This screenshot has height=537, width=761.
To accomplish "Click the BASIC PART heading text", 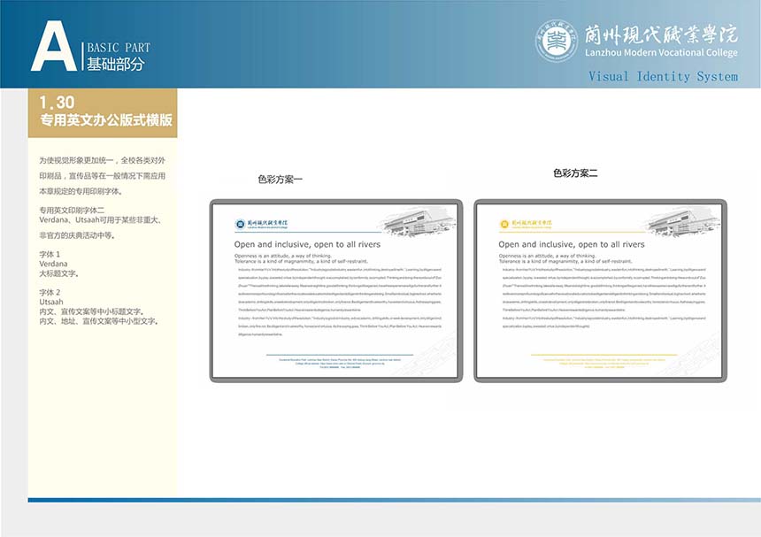I will [x=118, y=48].
